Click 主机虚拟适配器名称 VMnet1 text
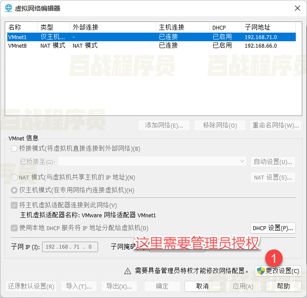The image size is (307, 298). point(88,215)
